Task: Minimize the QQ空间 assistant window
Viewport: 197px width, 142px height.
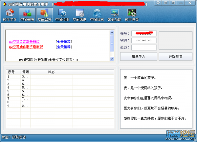Action: [x=181, y=3]
